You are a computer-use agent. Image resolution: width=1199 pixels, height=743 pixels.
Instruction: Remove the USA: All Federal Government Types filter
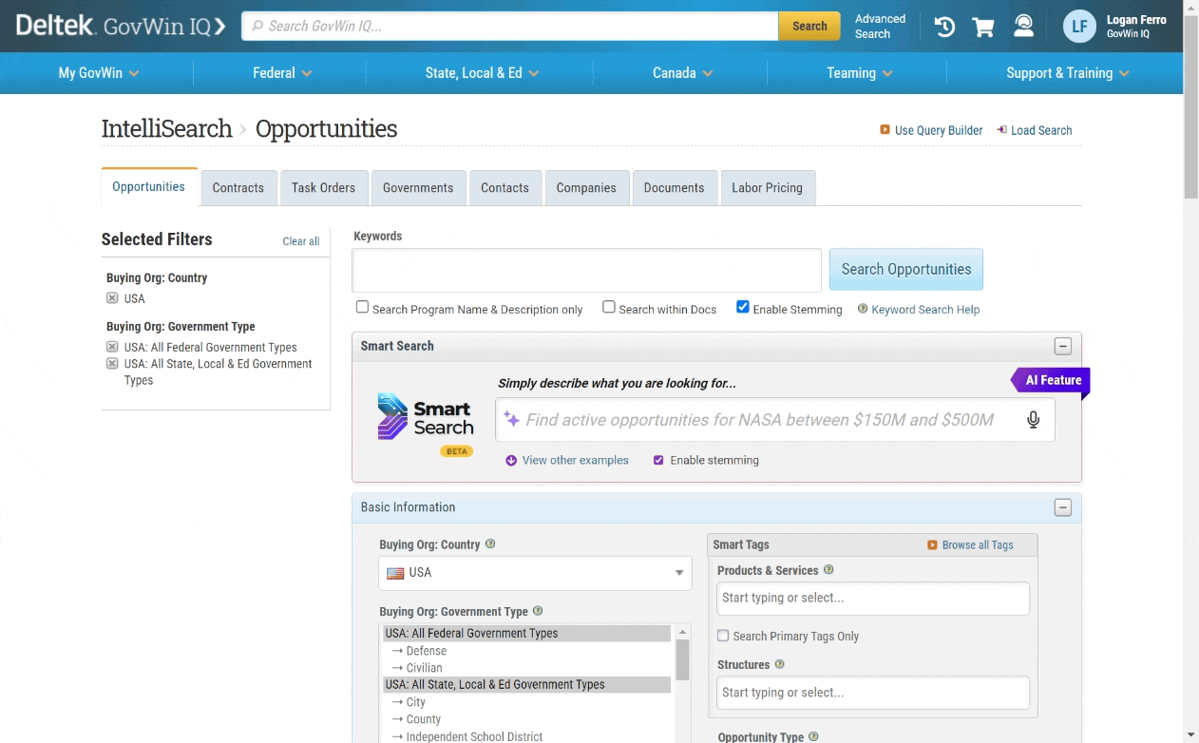click(x=112, y=347)
